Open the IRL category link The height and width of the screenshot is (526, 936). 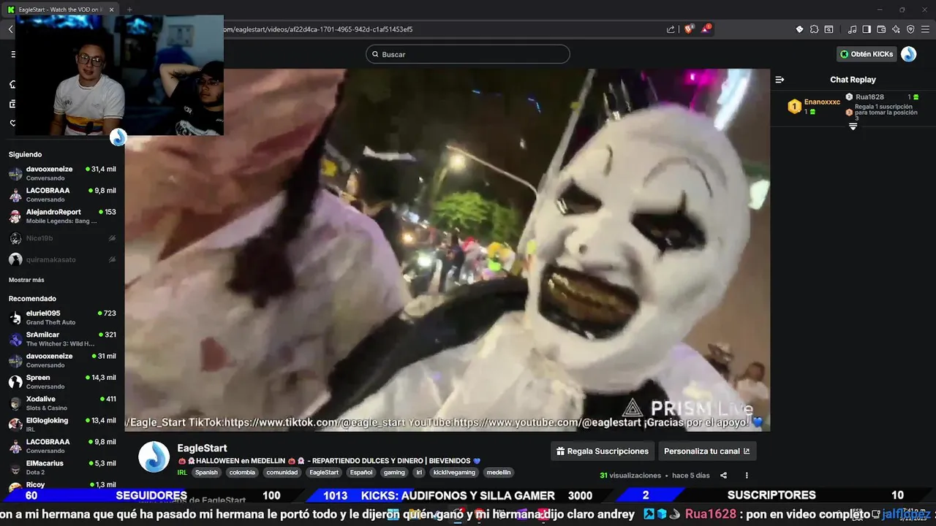pyautogui.click(x=182, y=473)
